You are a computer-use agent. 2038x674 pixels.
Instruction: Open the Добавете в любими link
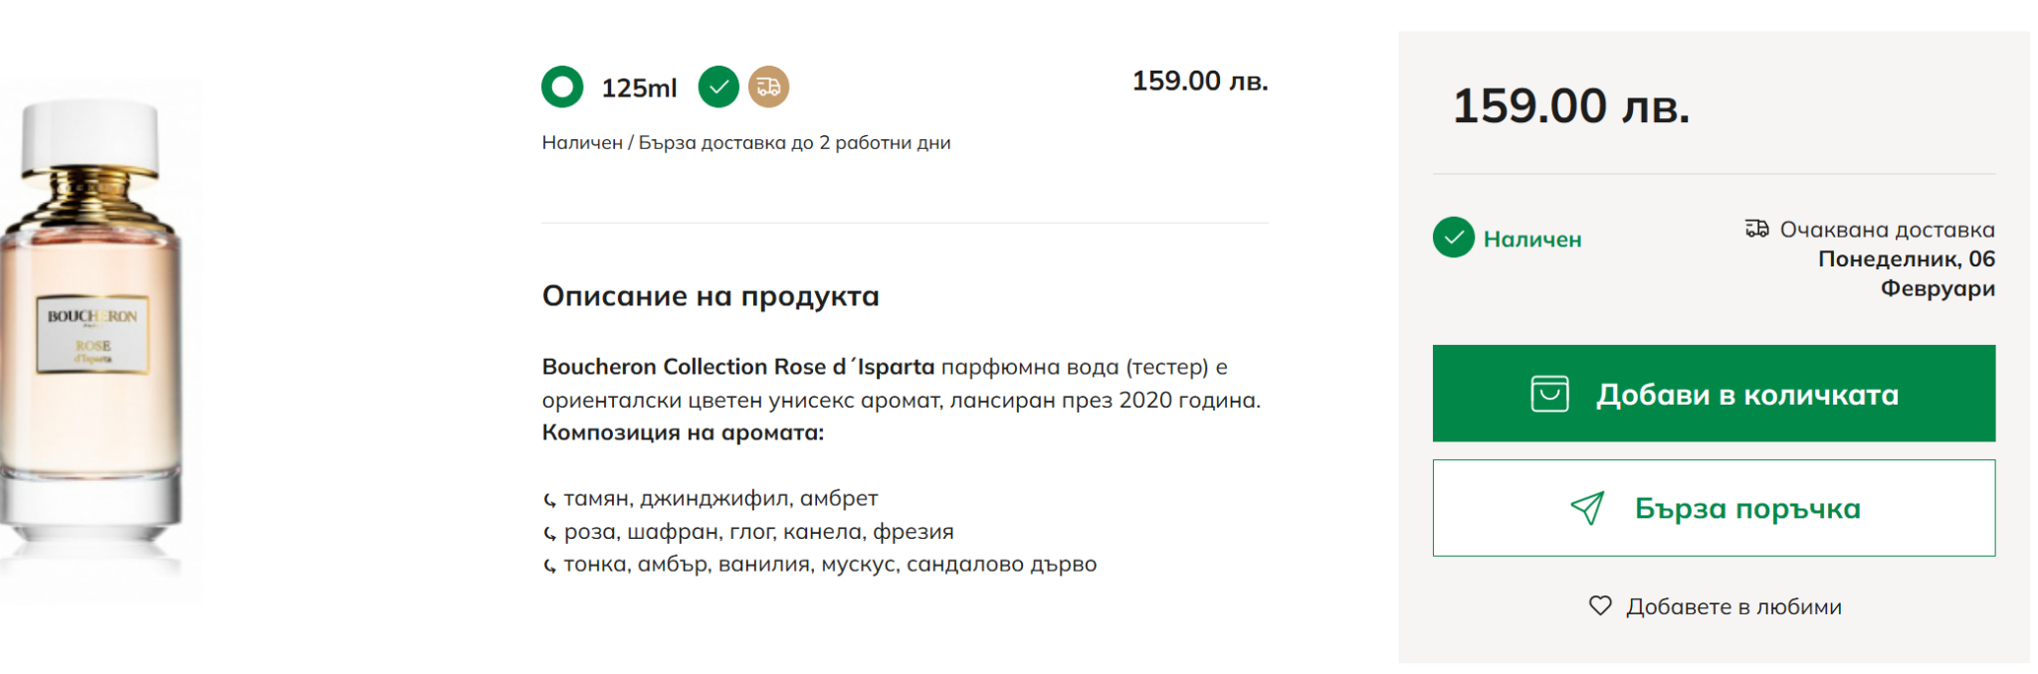(1733, 606)
